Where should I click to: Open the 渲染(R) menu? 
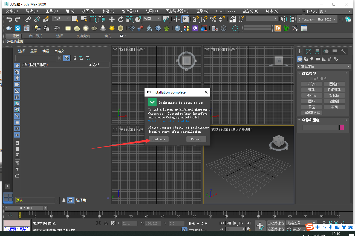pyautogui.click(x=202, y=11)
